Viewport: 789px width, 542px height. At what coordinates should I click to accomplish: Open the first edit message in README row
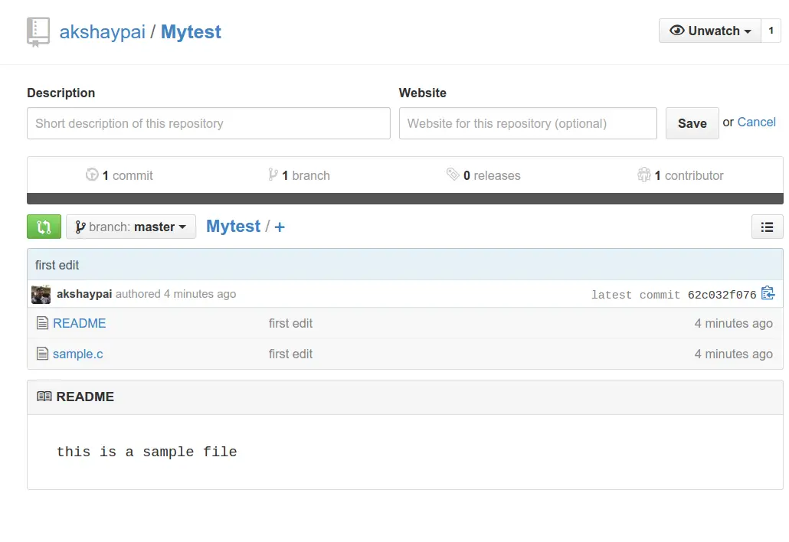coord(290,323)
